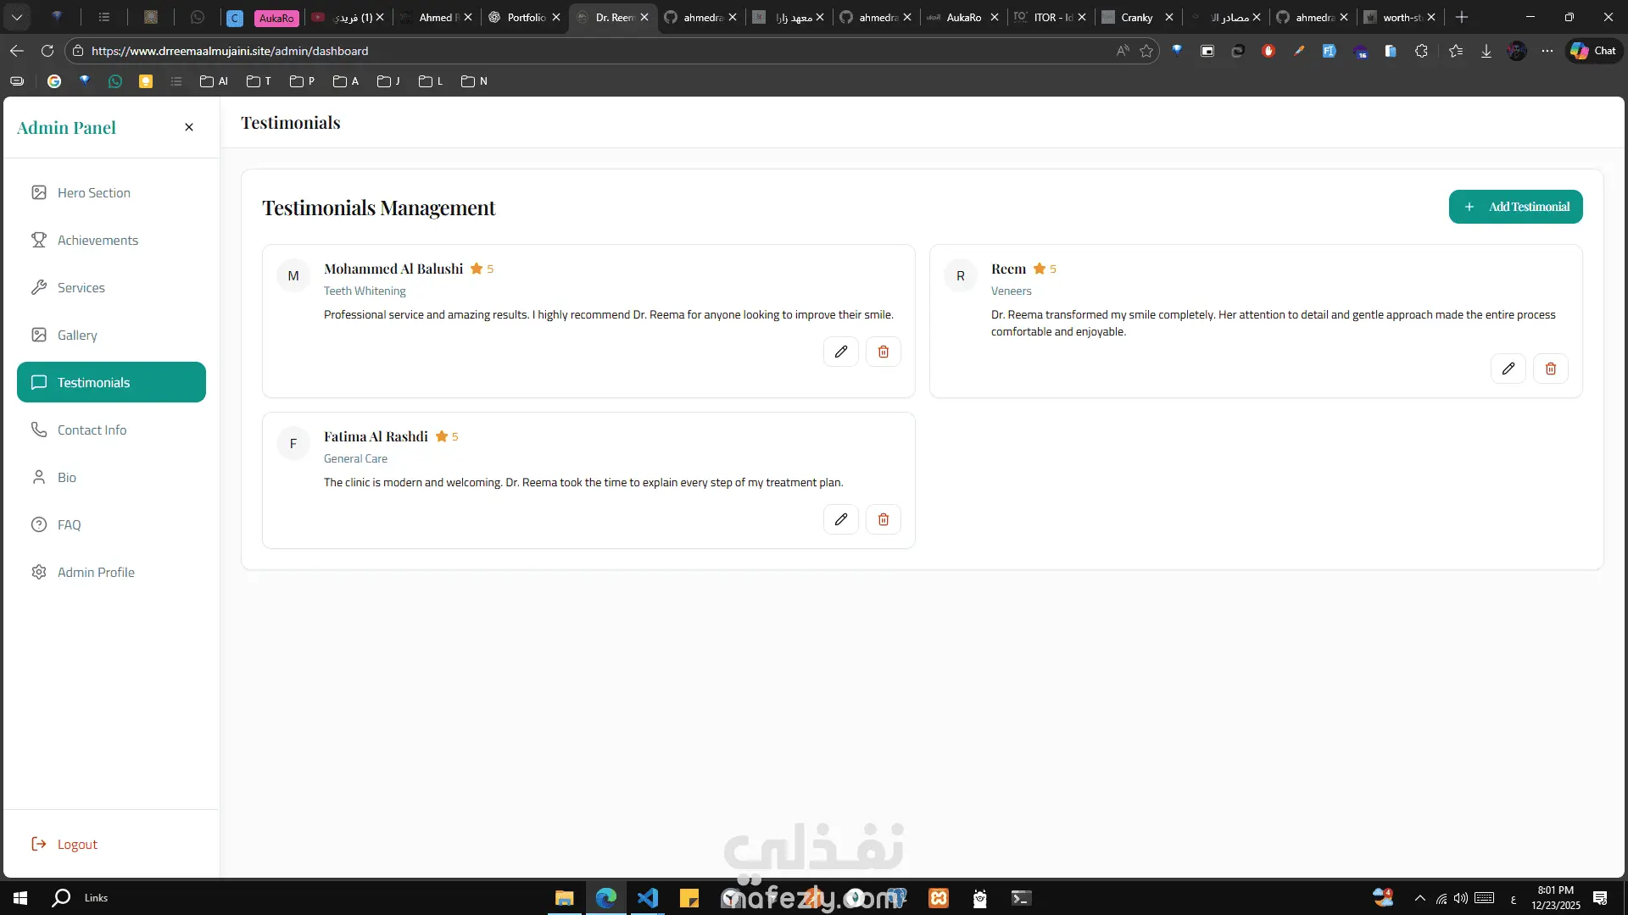
Task: Navigate to Gallery in sidebar
Action: [x=77, y=335]
